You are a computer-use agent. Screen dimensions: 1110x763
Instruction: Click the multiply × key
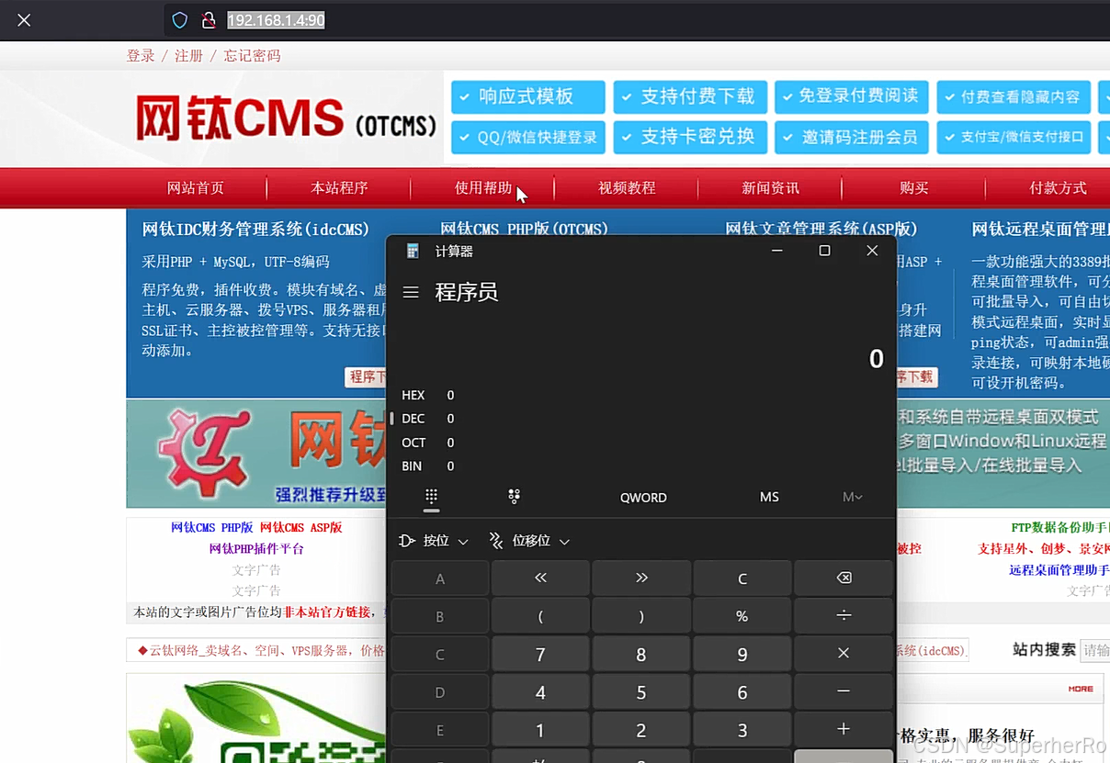(844, 654)
